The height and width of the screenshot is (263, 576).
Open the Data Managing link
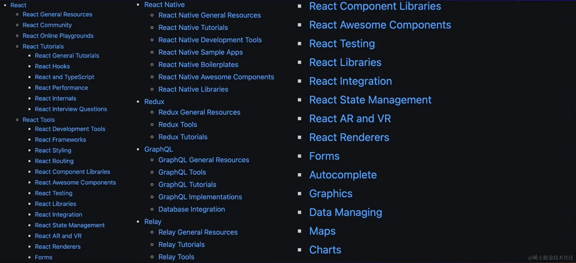(x=346, y=212)
